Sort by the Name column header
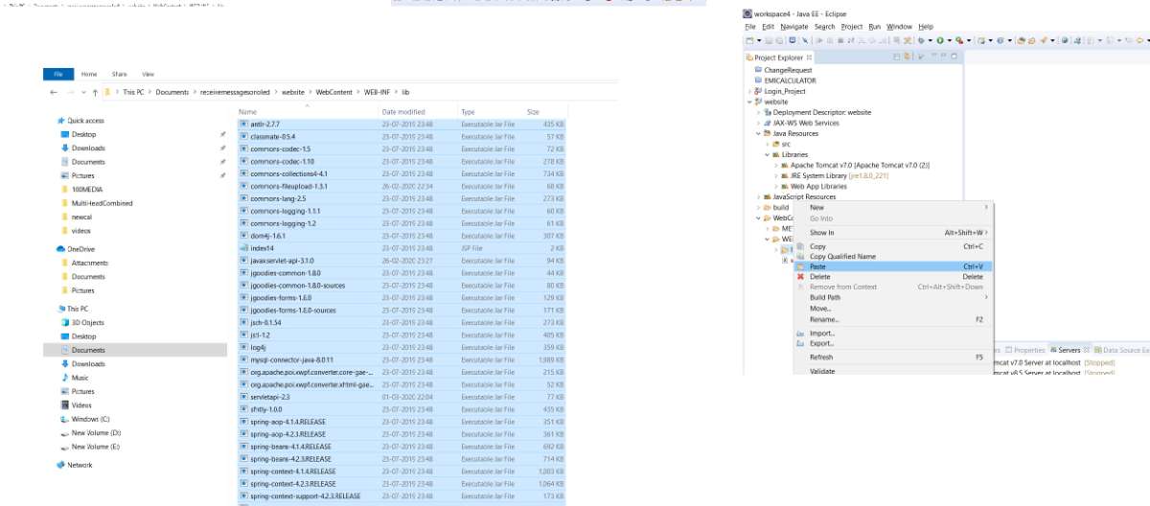This screenshot has height=506, width=1150. click(x=307, y=112)
